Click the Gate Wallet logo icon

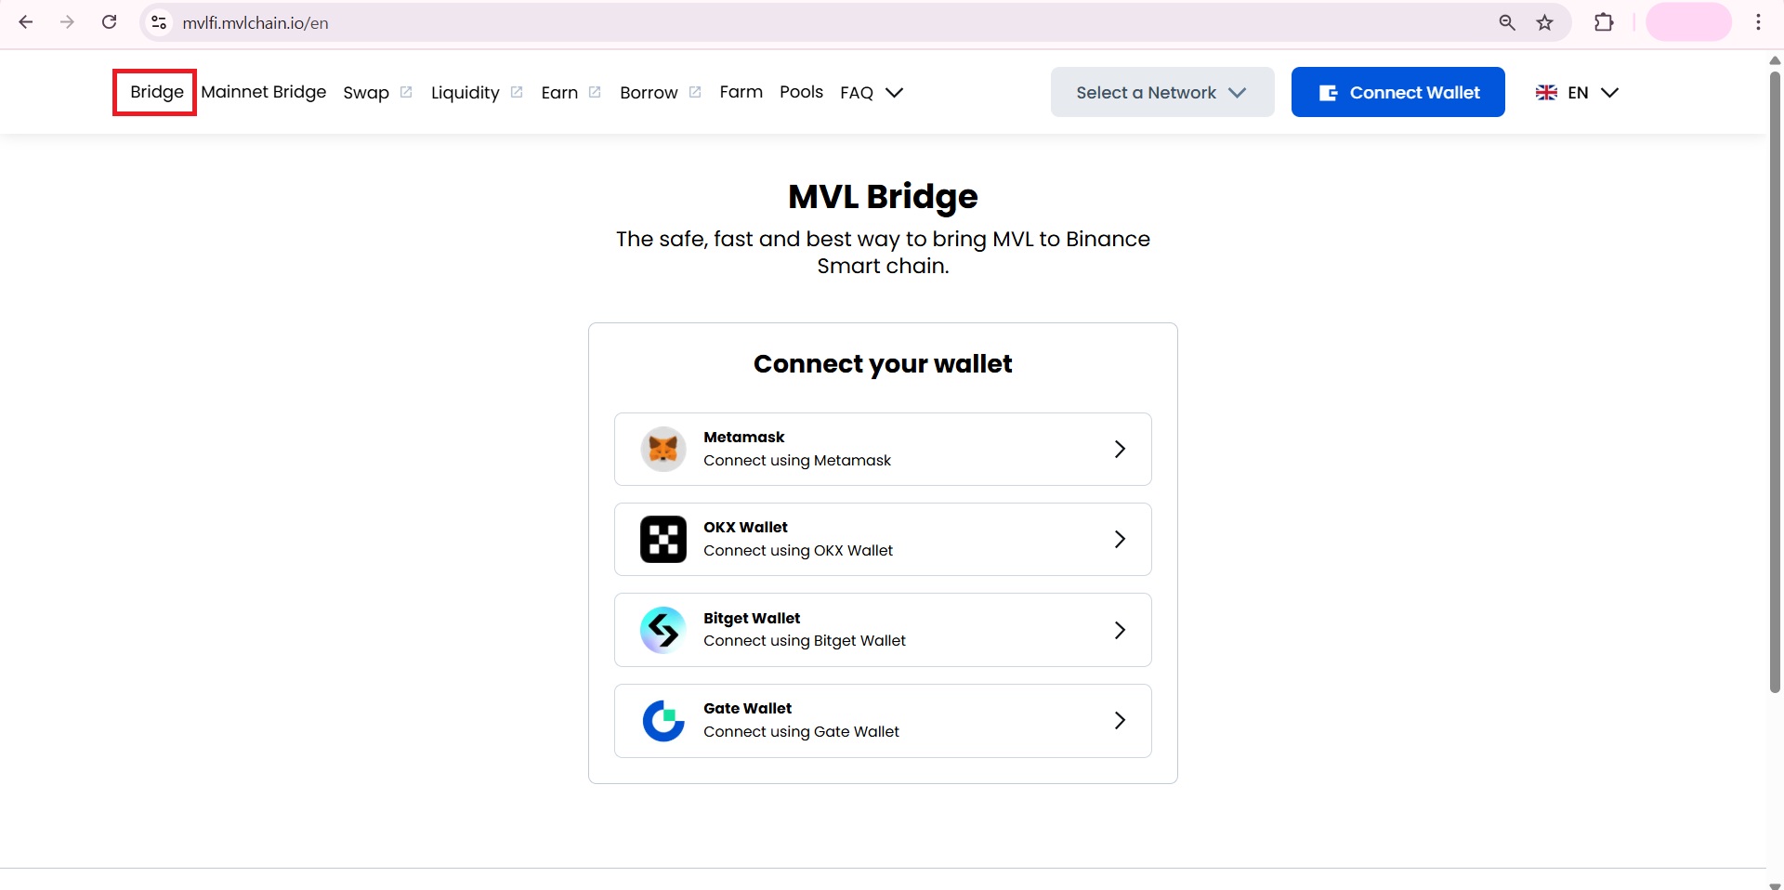coord(663,721)
